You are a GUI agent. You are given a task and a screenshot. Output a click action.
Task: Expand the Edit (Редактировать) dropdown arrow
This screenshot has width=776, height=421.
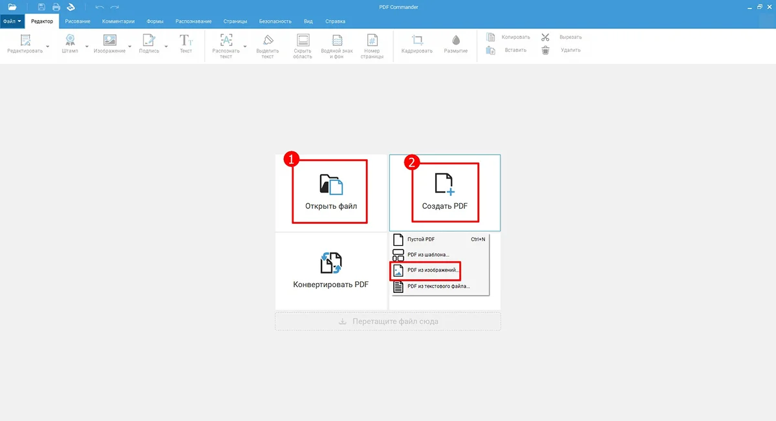tap(48, 47)
